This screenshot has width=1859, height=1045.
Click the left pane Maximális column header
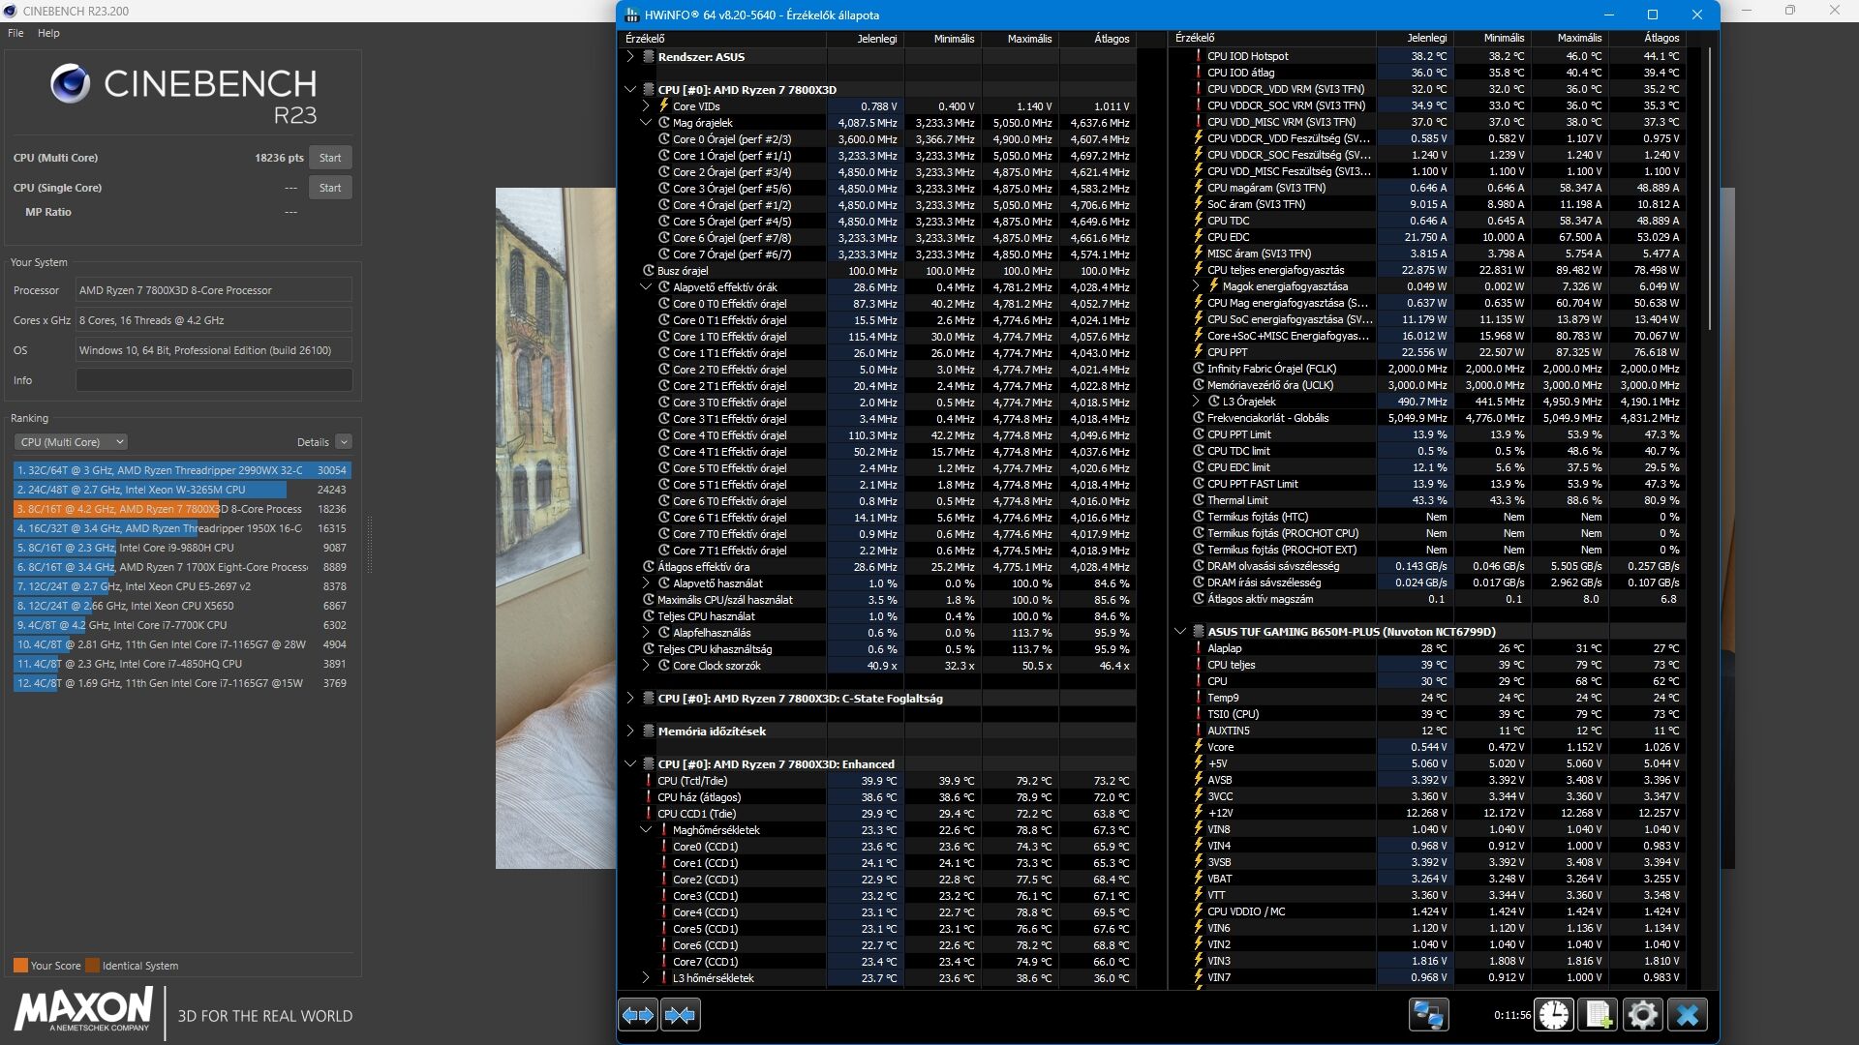pos(1021,39)
